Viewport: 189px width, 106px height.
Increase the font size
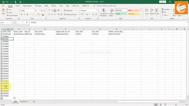(42, 11)
